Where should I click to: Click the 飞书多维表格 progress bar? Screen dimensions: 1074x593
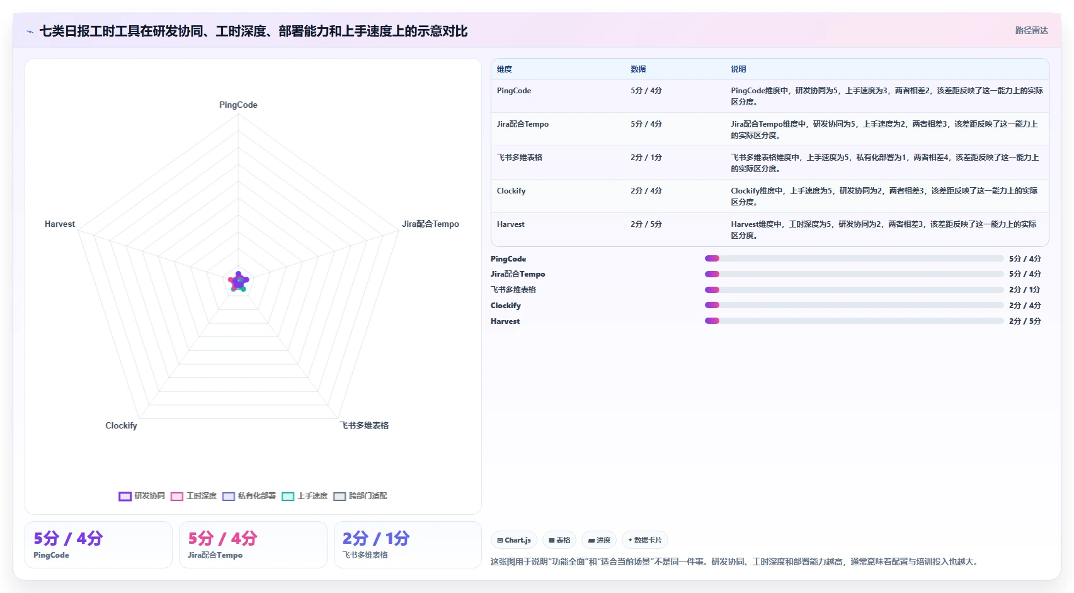coord(854,290)
